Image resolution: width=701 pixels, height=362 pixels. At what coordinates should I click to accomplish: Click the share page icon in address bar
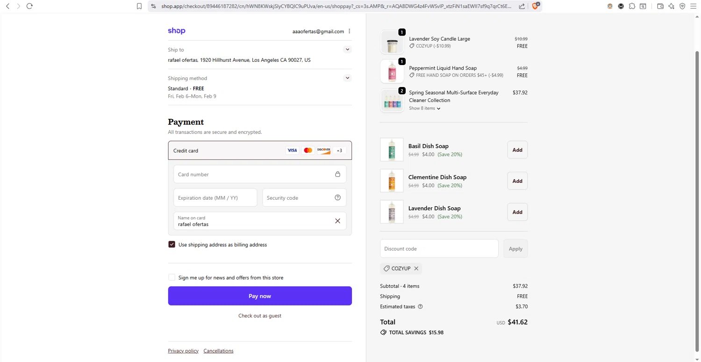522,6
